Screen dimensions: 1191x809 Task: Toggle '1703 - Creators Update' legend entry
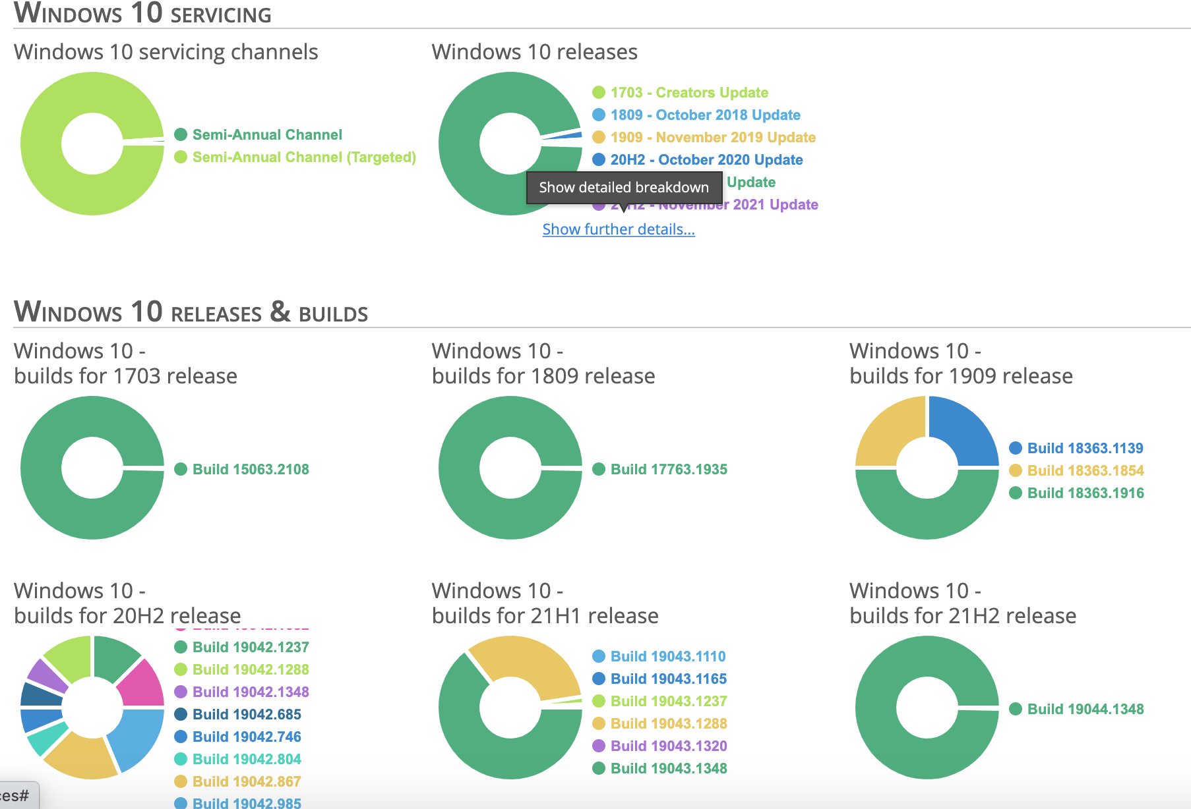point(681,92)
